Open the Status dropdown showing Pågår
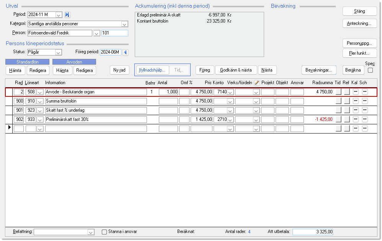The height and width of the screenshot is (241, 382). [x=58, y=52]
